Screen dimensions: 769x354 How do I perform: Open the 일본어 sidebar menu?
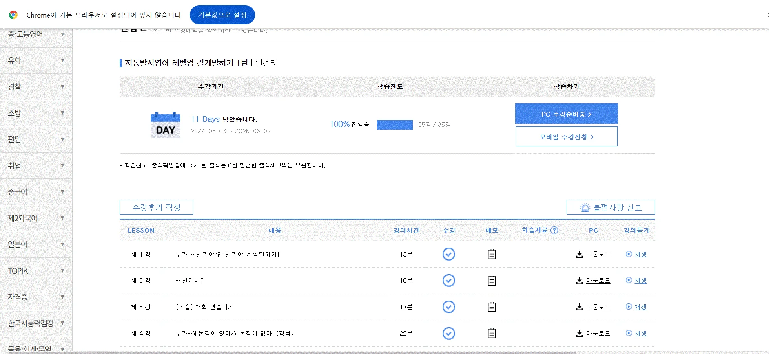(x=36, y=244)
